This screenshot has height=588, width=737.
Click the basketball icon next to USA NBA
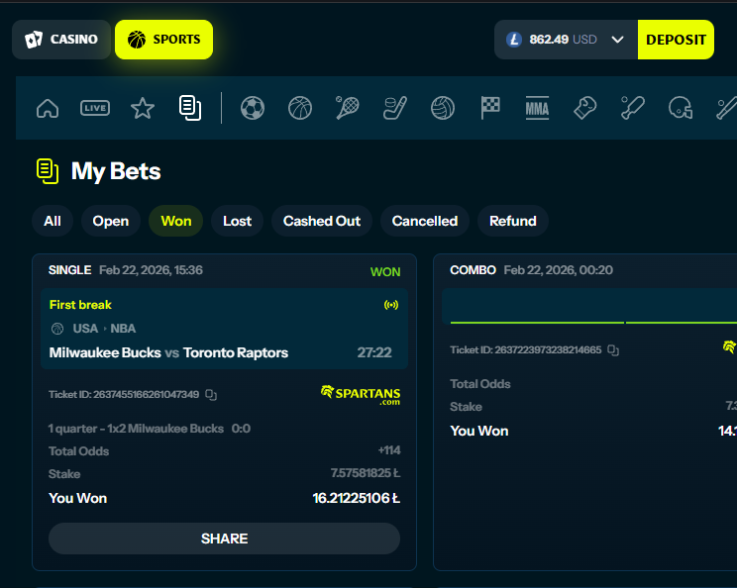click(x=57, y=329)
